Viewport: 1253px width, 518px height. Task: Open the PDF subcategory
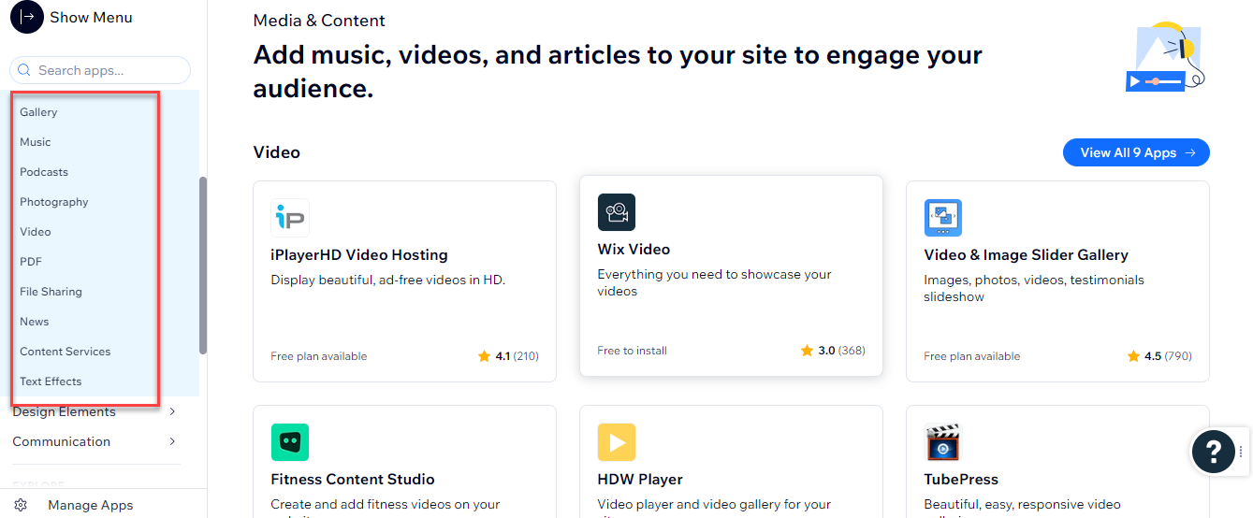coord(31,262)
